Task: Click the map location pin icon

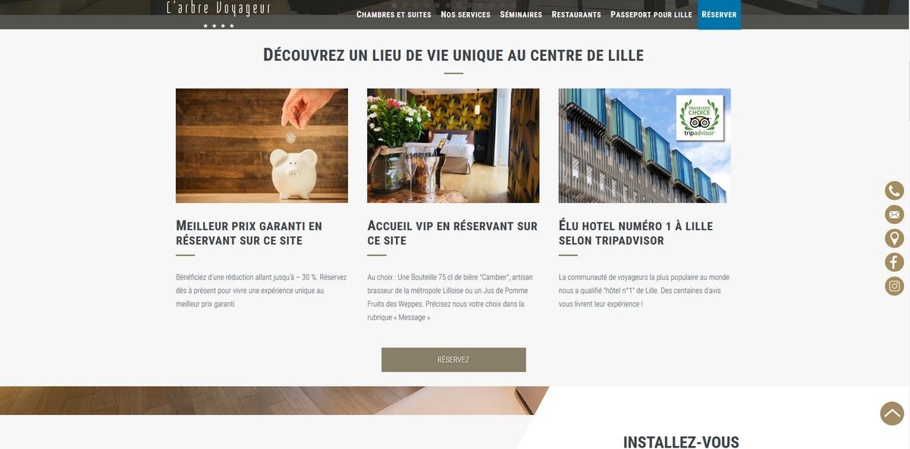Action: (894, 239)
